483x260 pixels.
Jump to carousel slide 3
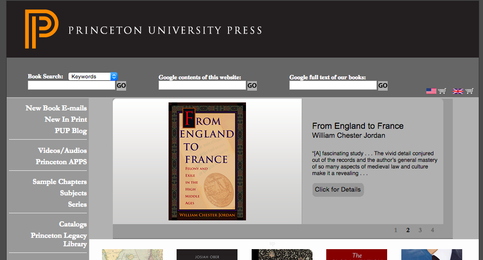click(420, 230)
